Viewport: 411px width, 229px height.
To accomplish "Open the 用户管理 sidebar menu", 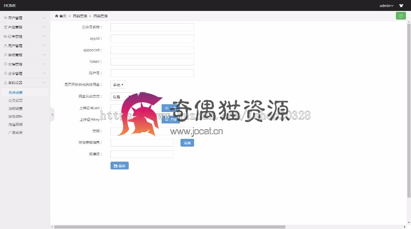I will pos(25,46).
